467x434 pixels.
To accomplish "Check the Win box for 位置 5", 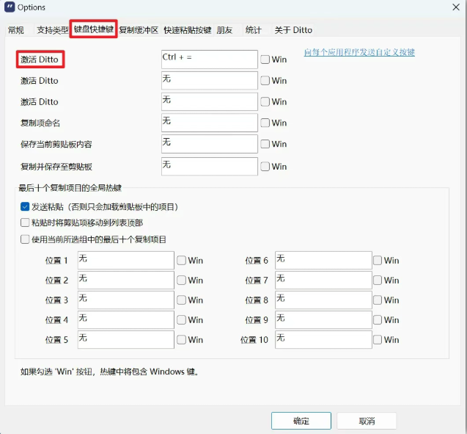I will [181, 340].
